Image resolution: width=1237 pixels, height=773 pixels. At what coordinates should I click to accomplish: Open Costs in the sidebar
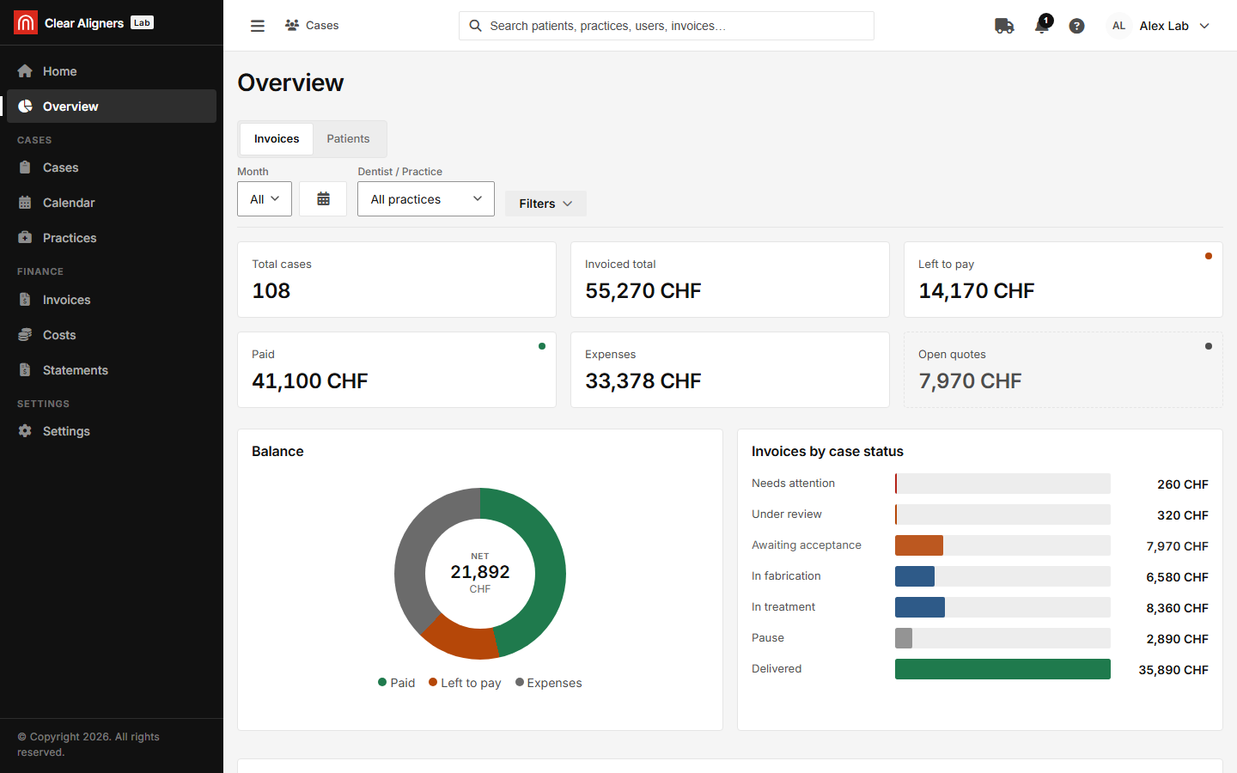pos(112,335)
